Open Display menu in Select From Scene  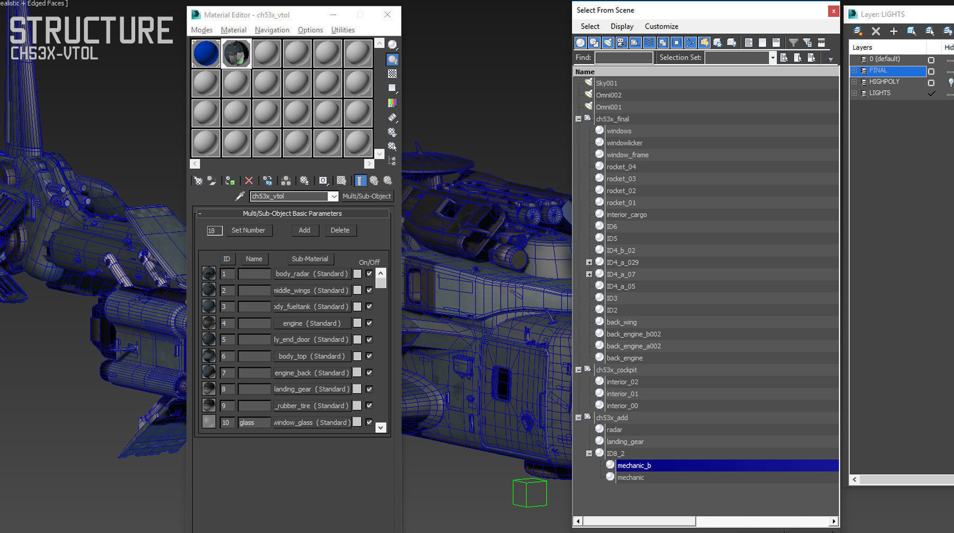coord(622,27)
